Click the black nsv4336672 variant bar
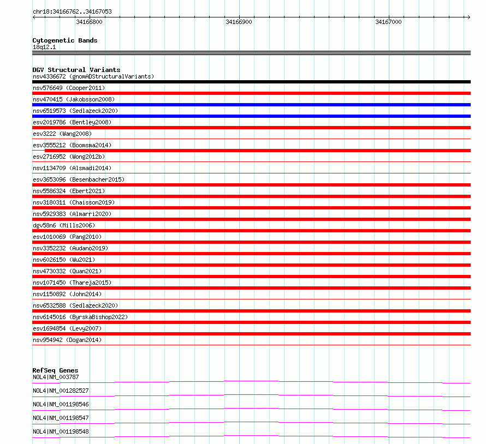The width and height of the screenshot is (486, 444). pos(251,82)
